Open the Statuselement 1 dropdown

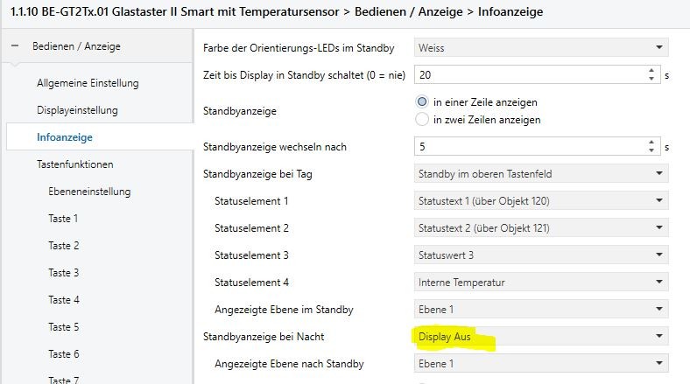pyautogui.click(x=540, y=201)
